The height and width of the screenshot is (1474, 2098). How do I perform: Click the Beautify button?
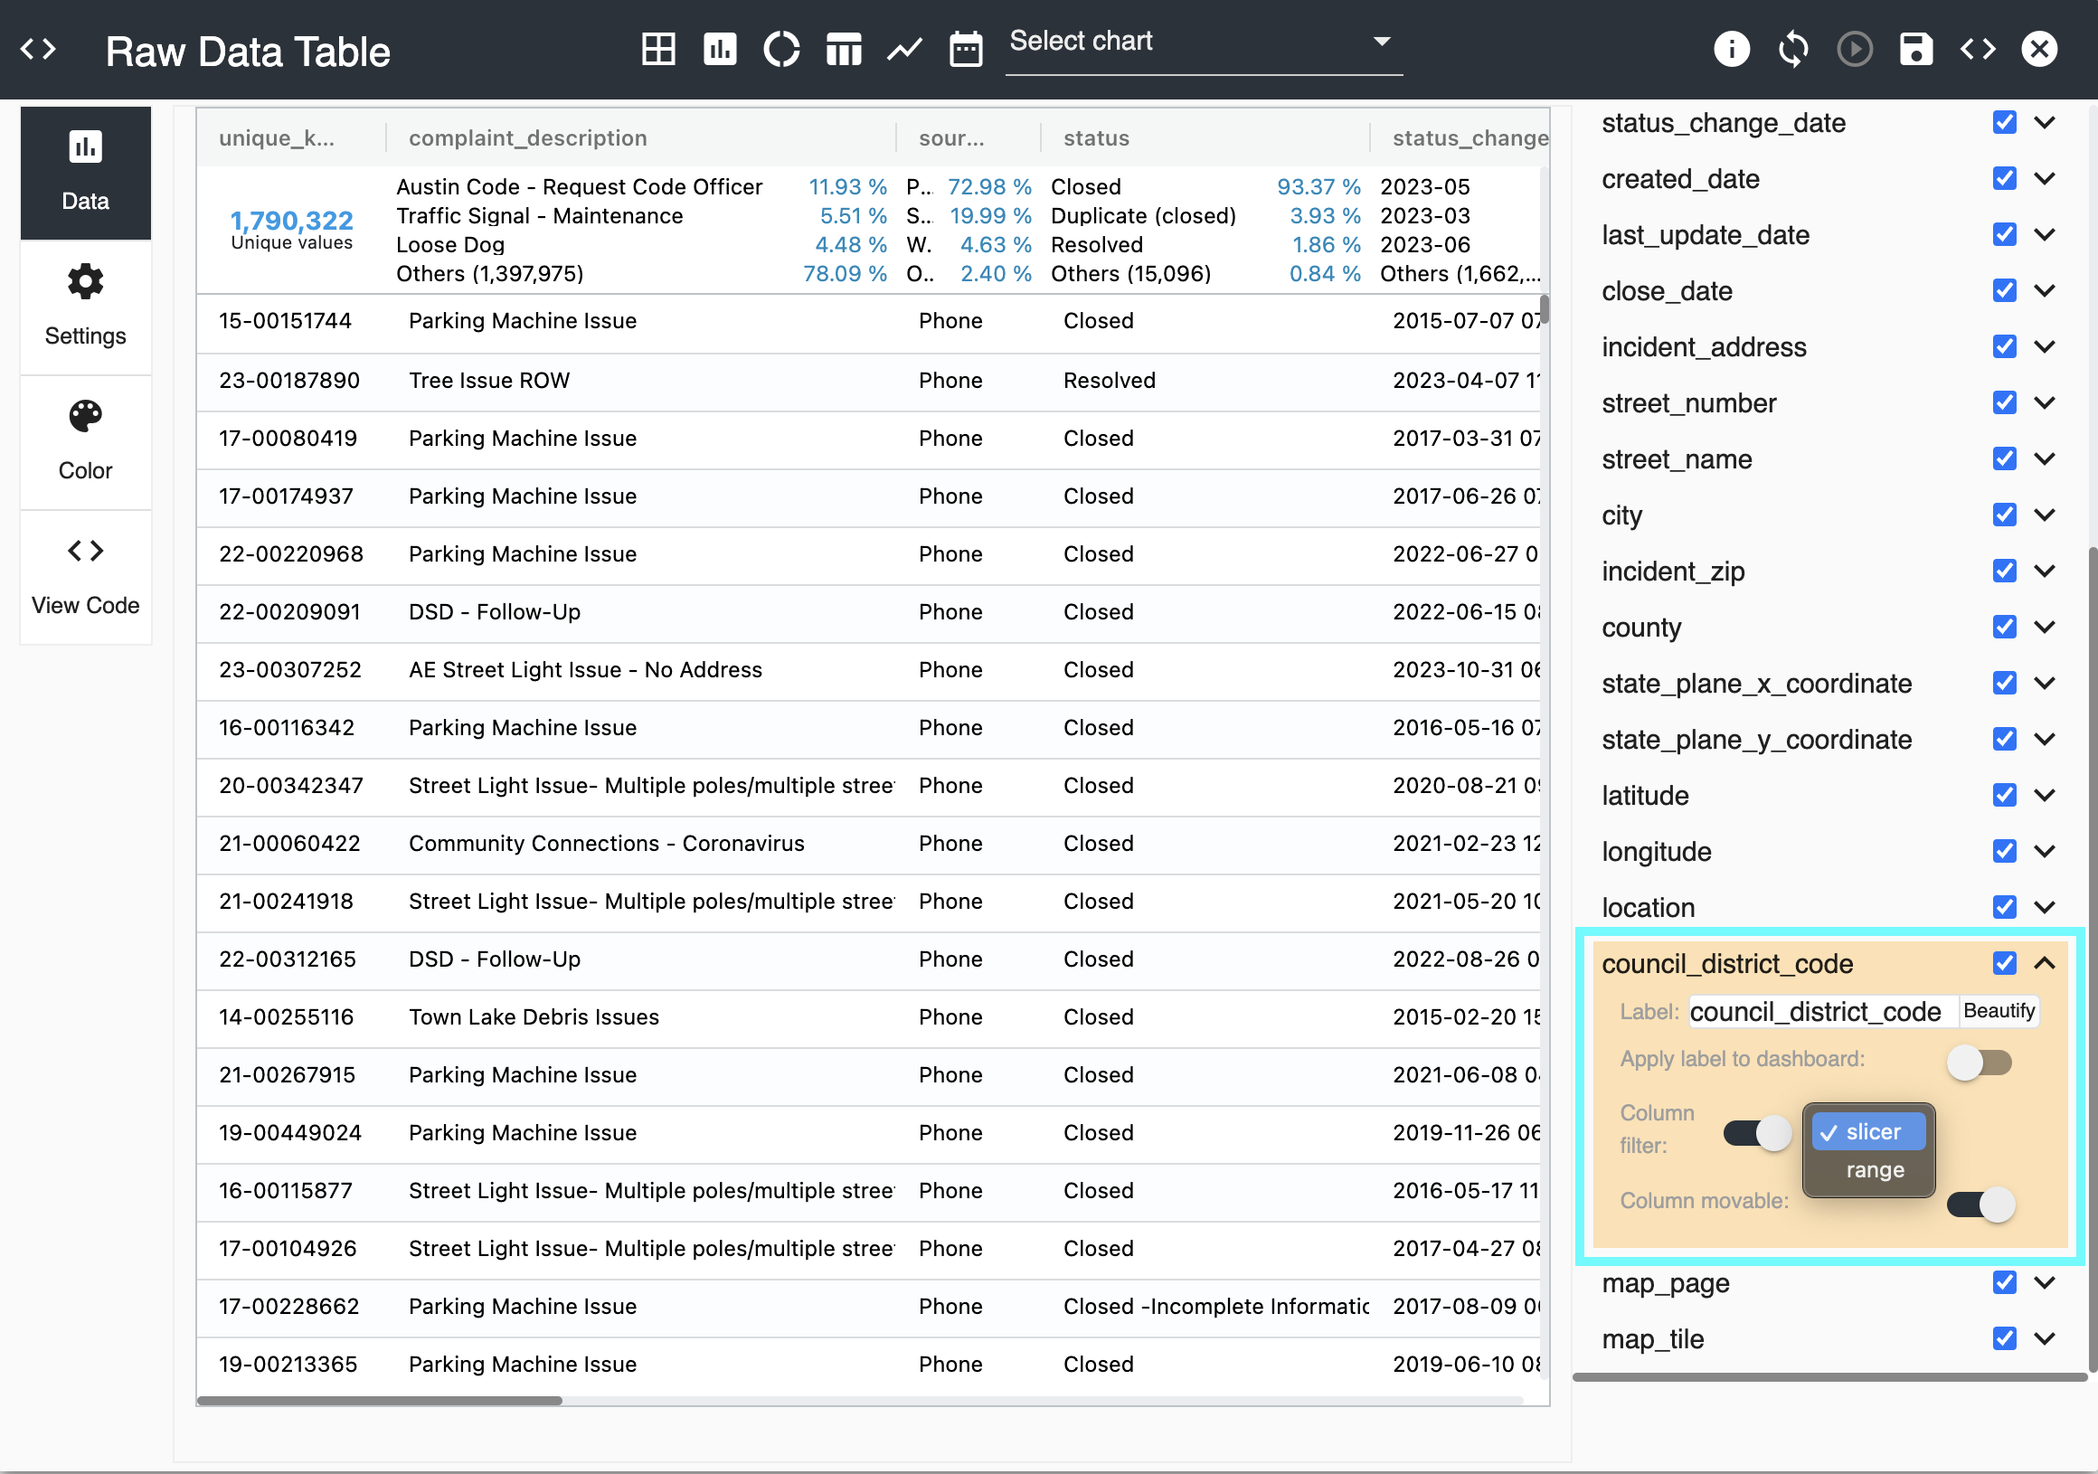tap(1999, 1011)
